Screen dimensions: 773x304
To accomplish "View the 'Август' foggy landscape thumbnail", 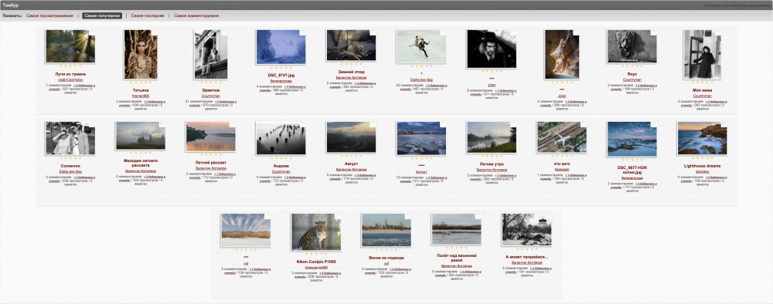I will [x=351, y=137].
